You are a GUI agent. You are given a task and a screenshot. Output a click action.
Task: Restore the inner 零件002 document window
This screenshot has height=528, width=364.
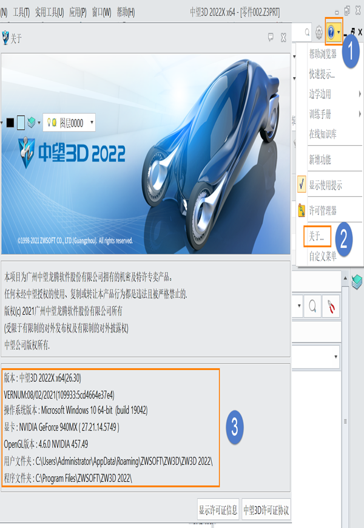pyautogui.click(x=352, y=32)
